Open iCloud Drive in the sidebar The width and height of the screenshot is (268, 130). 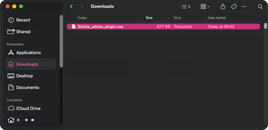tap(31, 108)
